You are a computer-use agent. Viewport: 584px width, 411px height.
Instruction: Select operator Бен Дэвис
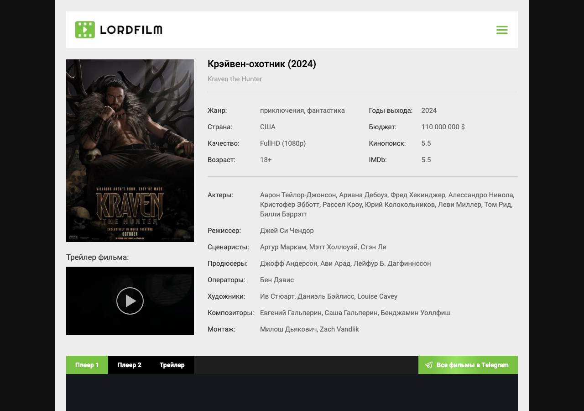[277, 280]
